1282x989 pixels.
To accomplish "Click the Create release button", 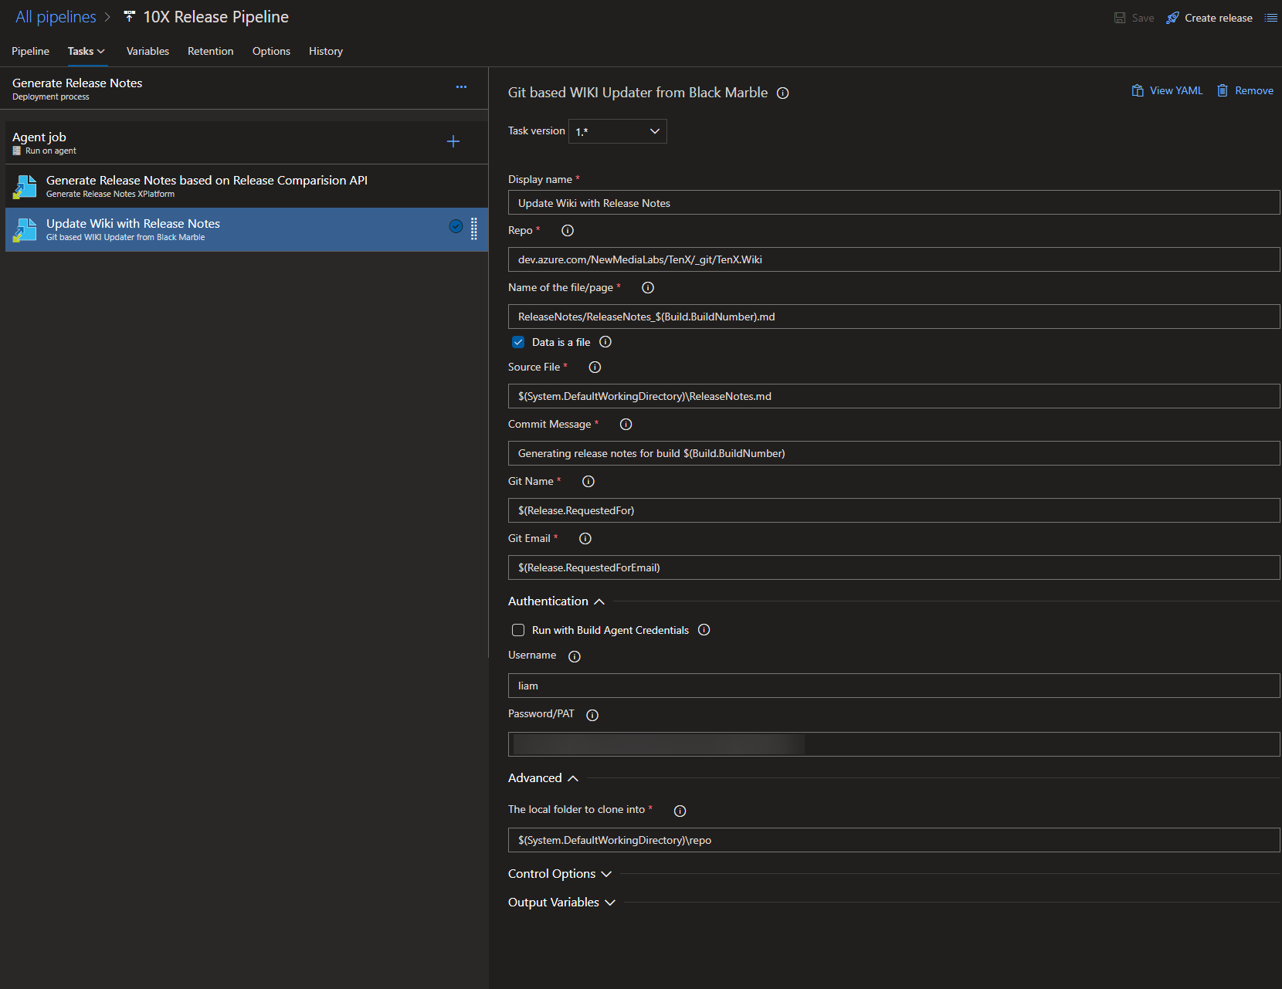I will tap(1209, 18).
